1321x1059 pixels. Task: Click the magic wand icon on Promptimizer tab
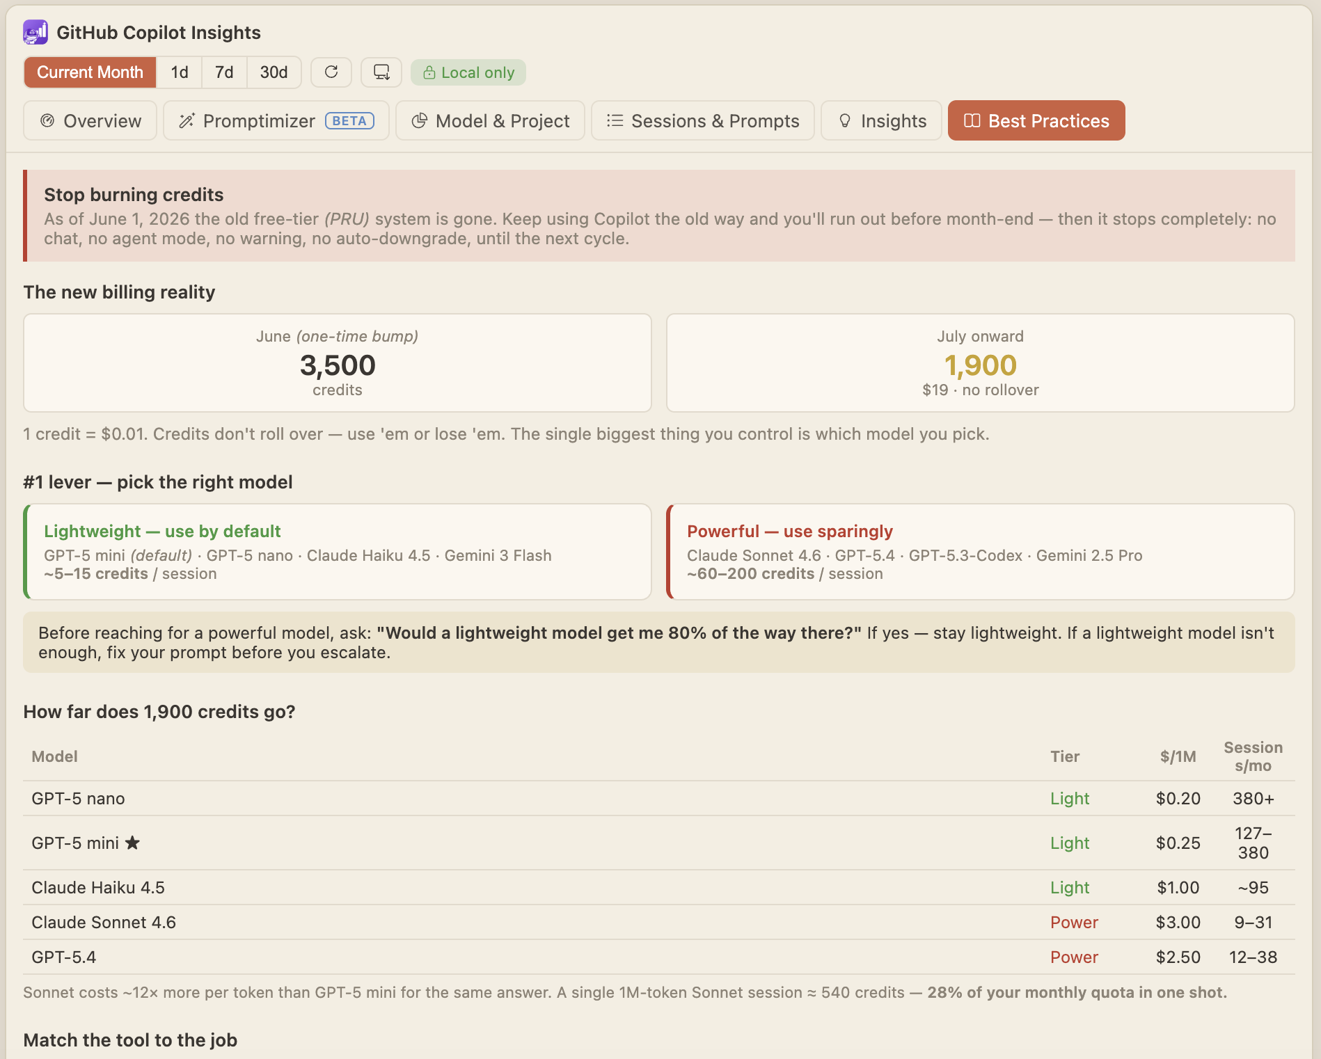pos(187,120)
